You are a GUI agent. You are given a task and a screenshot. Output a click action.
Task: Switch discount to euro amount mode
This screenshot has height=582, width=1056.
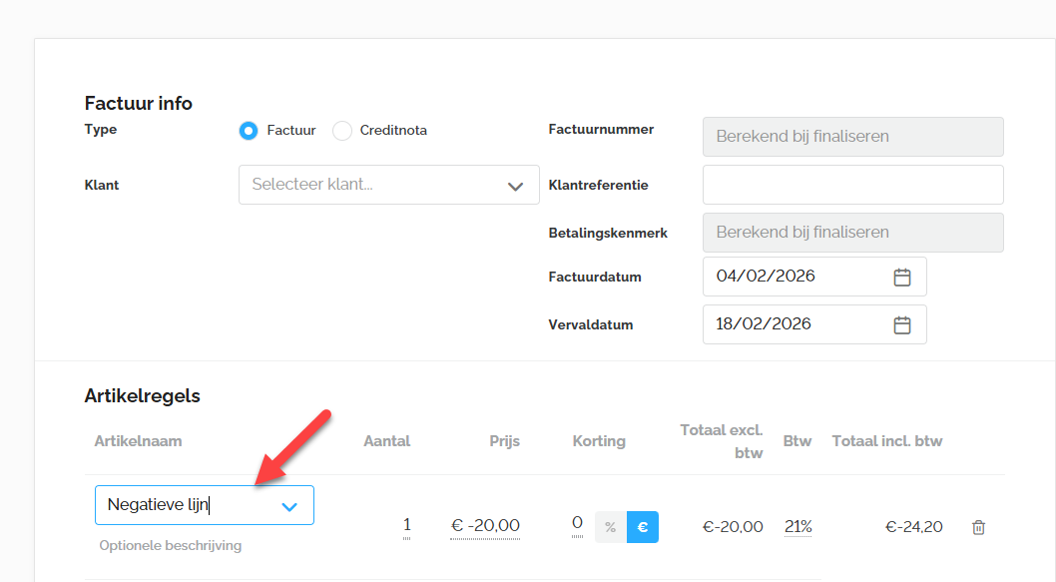pyautogui.click(x=643, y=527)
